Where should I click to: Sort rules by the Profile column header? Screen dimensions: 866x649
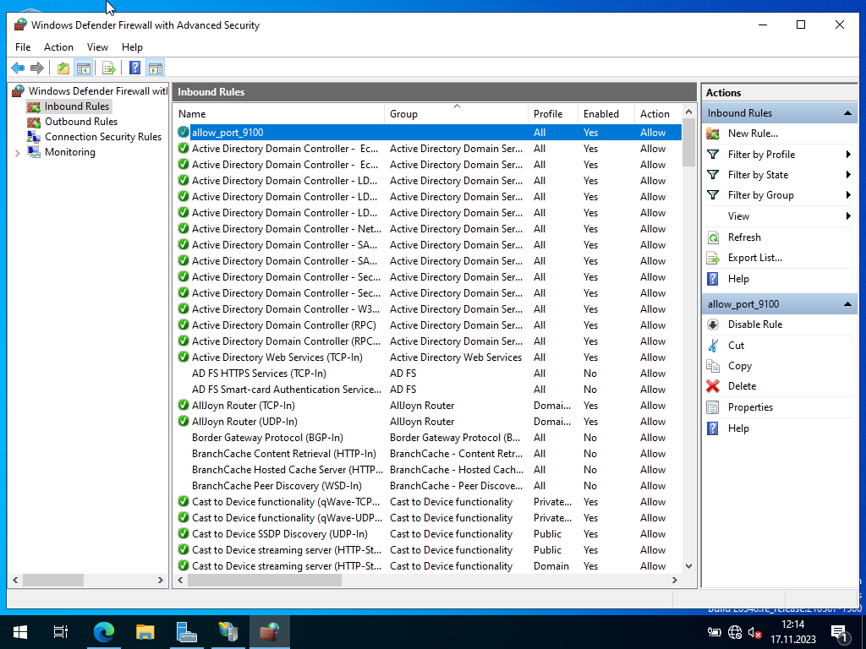(x=553, y=114)
